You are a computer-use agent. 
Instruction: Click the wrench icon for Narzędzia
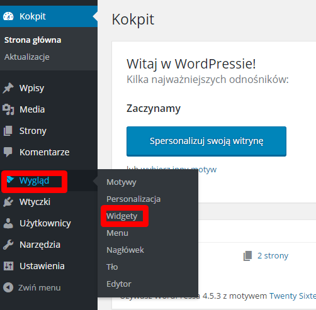[x=8, y=245]
